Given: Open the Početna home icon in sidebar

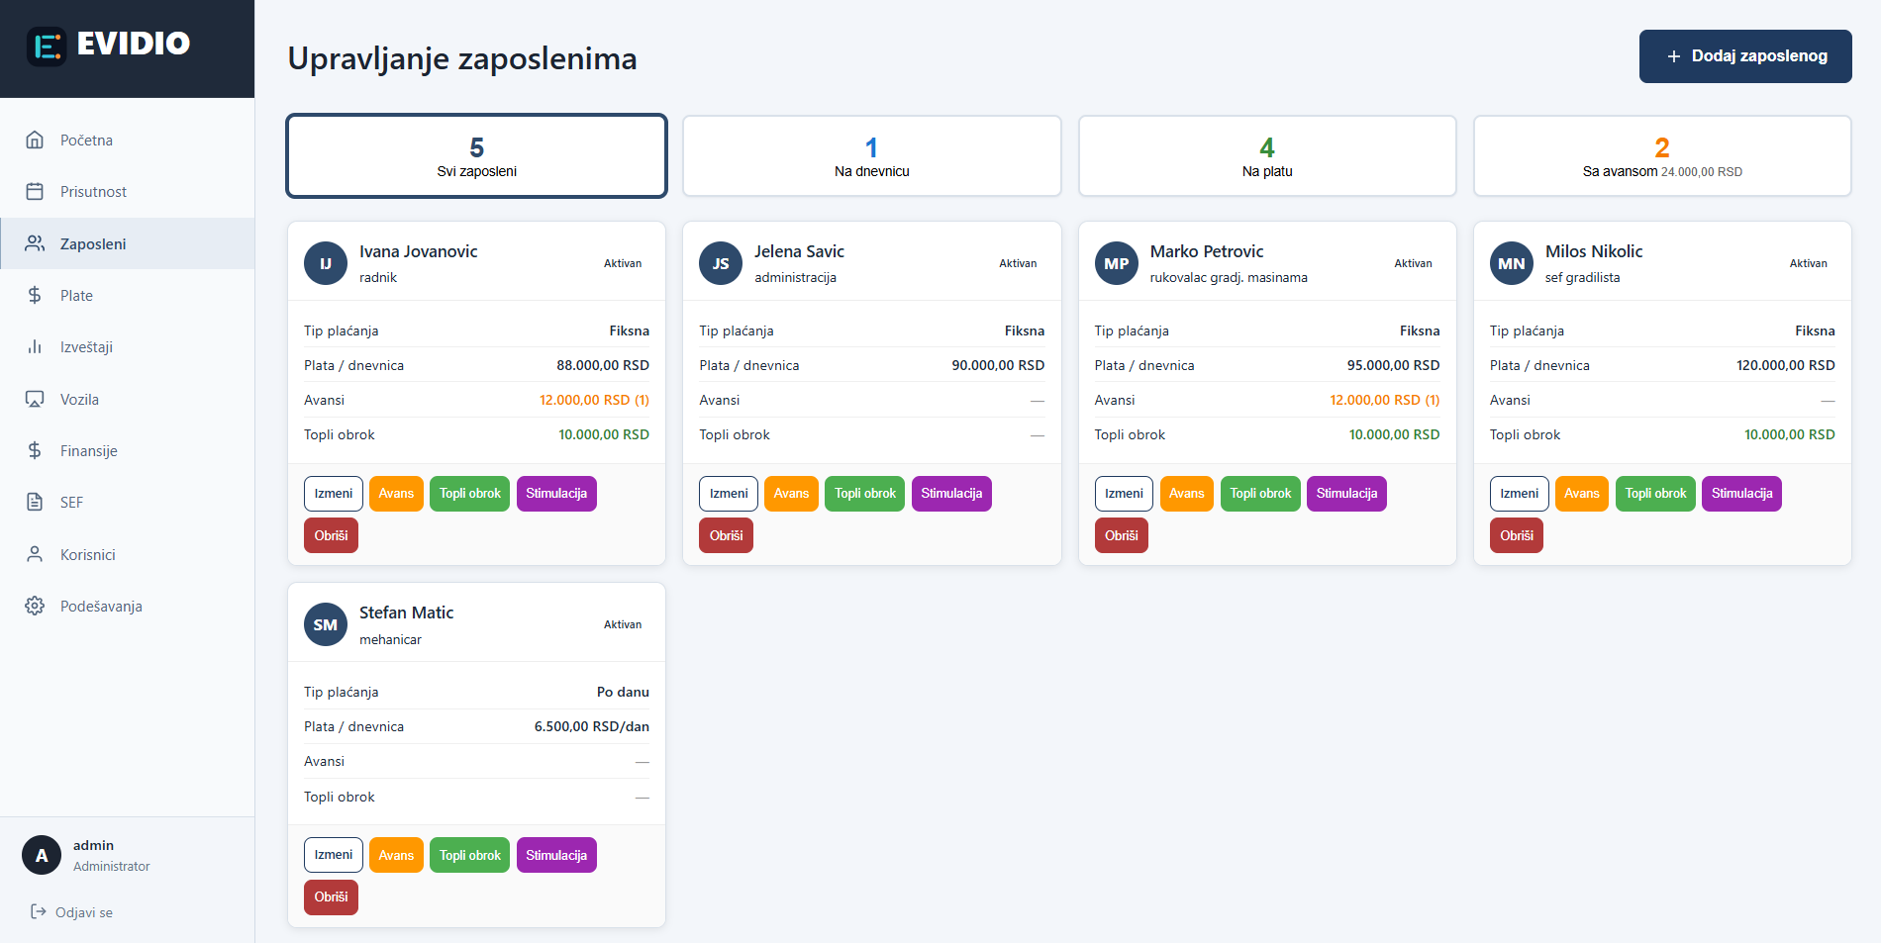Looking at the screenshot, I should coord(36,140).
